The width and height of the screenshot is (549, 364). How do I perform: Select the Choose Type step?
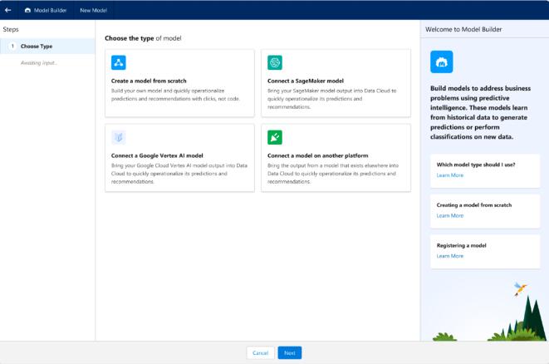[37, 46]
